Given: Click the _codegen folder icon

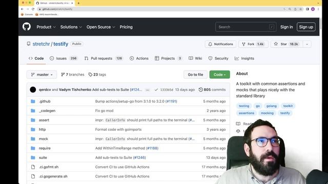Looking at the screenshot, I should click(33, 110).
